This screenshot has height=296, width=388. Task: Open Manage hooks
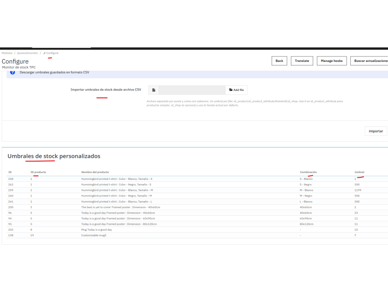[x=332, y=61]
